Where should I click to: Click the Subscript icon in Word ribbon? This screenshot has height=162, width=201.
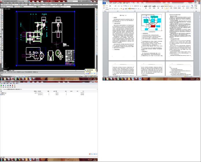(x=116, y=9)
